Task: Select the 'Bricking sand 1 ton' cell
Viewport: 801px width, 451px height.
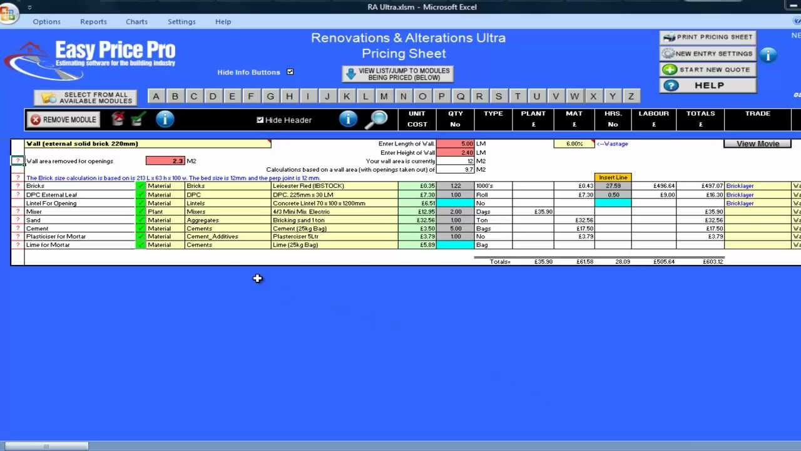Action: (x=335, y=220)
